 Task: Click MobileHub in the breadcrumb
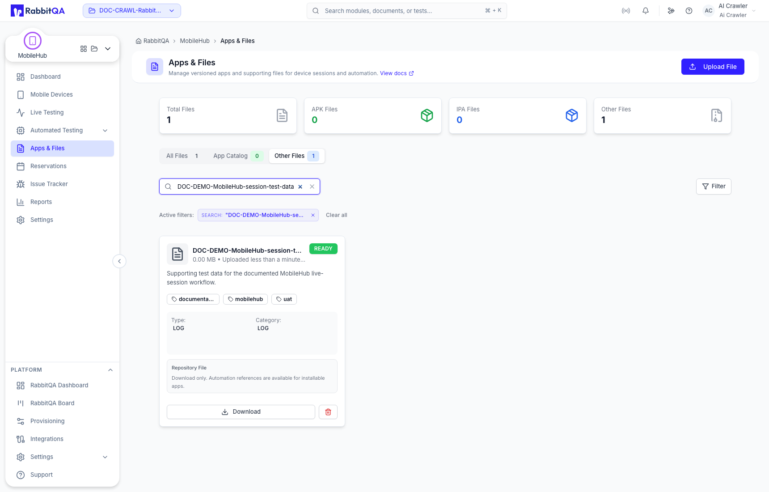(x=194, y=41)
